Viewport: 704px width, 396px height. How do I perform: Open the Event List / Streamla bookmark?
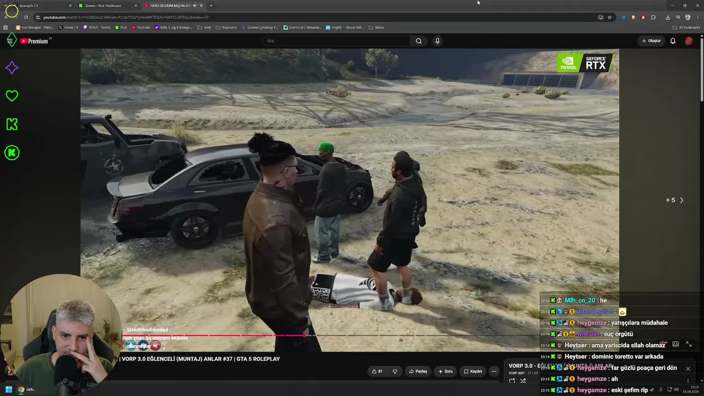click(302, 28)
